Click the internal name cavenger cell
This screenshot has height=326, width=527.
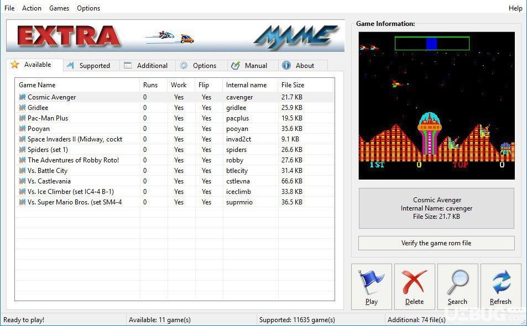pyautogui.click(x=239, y=97)
